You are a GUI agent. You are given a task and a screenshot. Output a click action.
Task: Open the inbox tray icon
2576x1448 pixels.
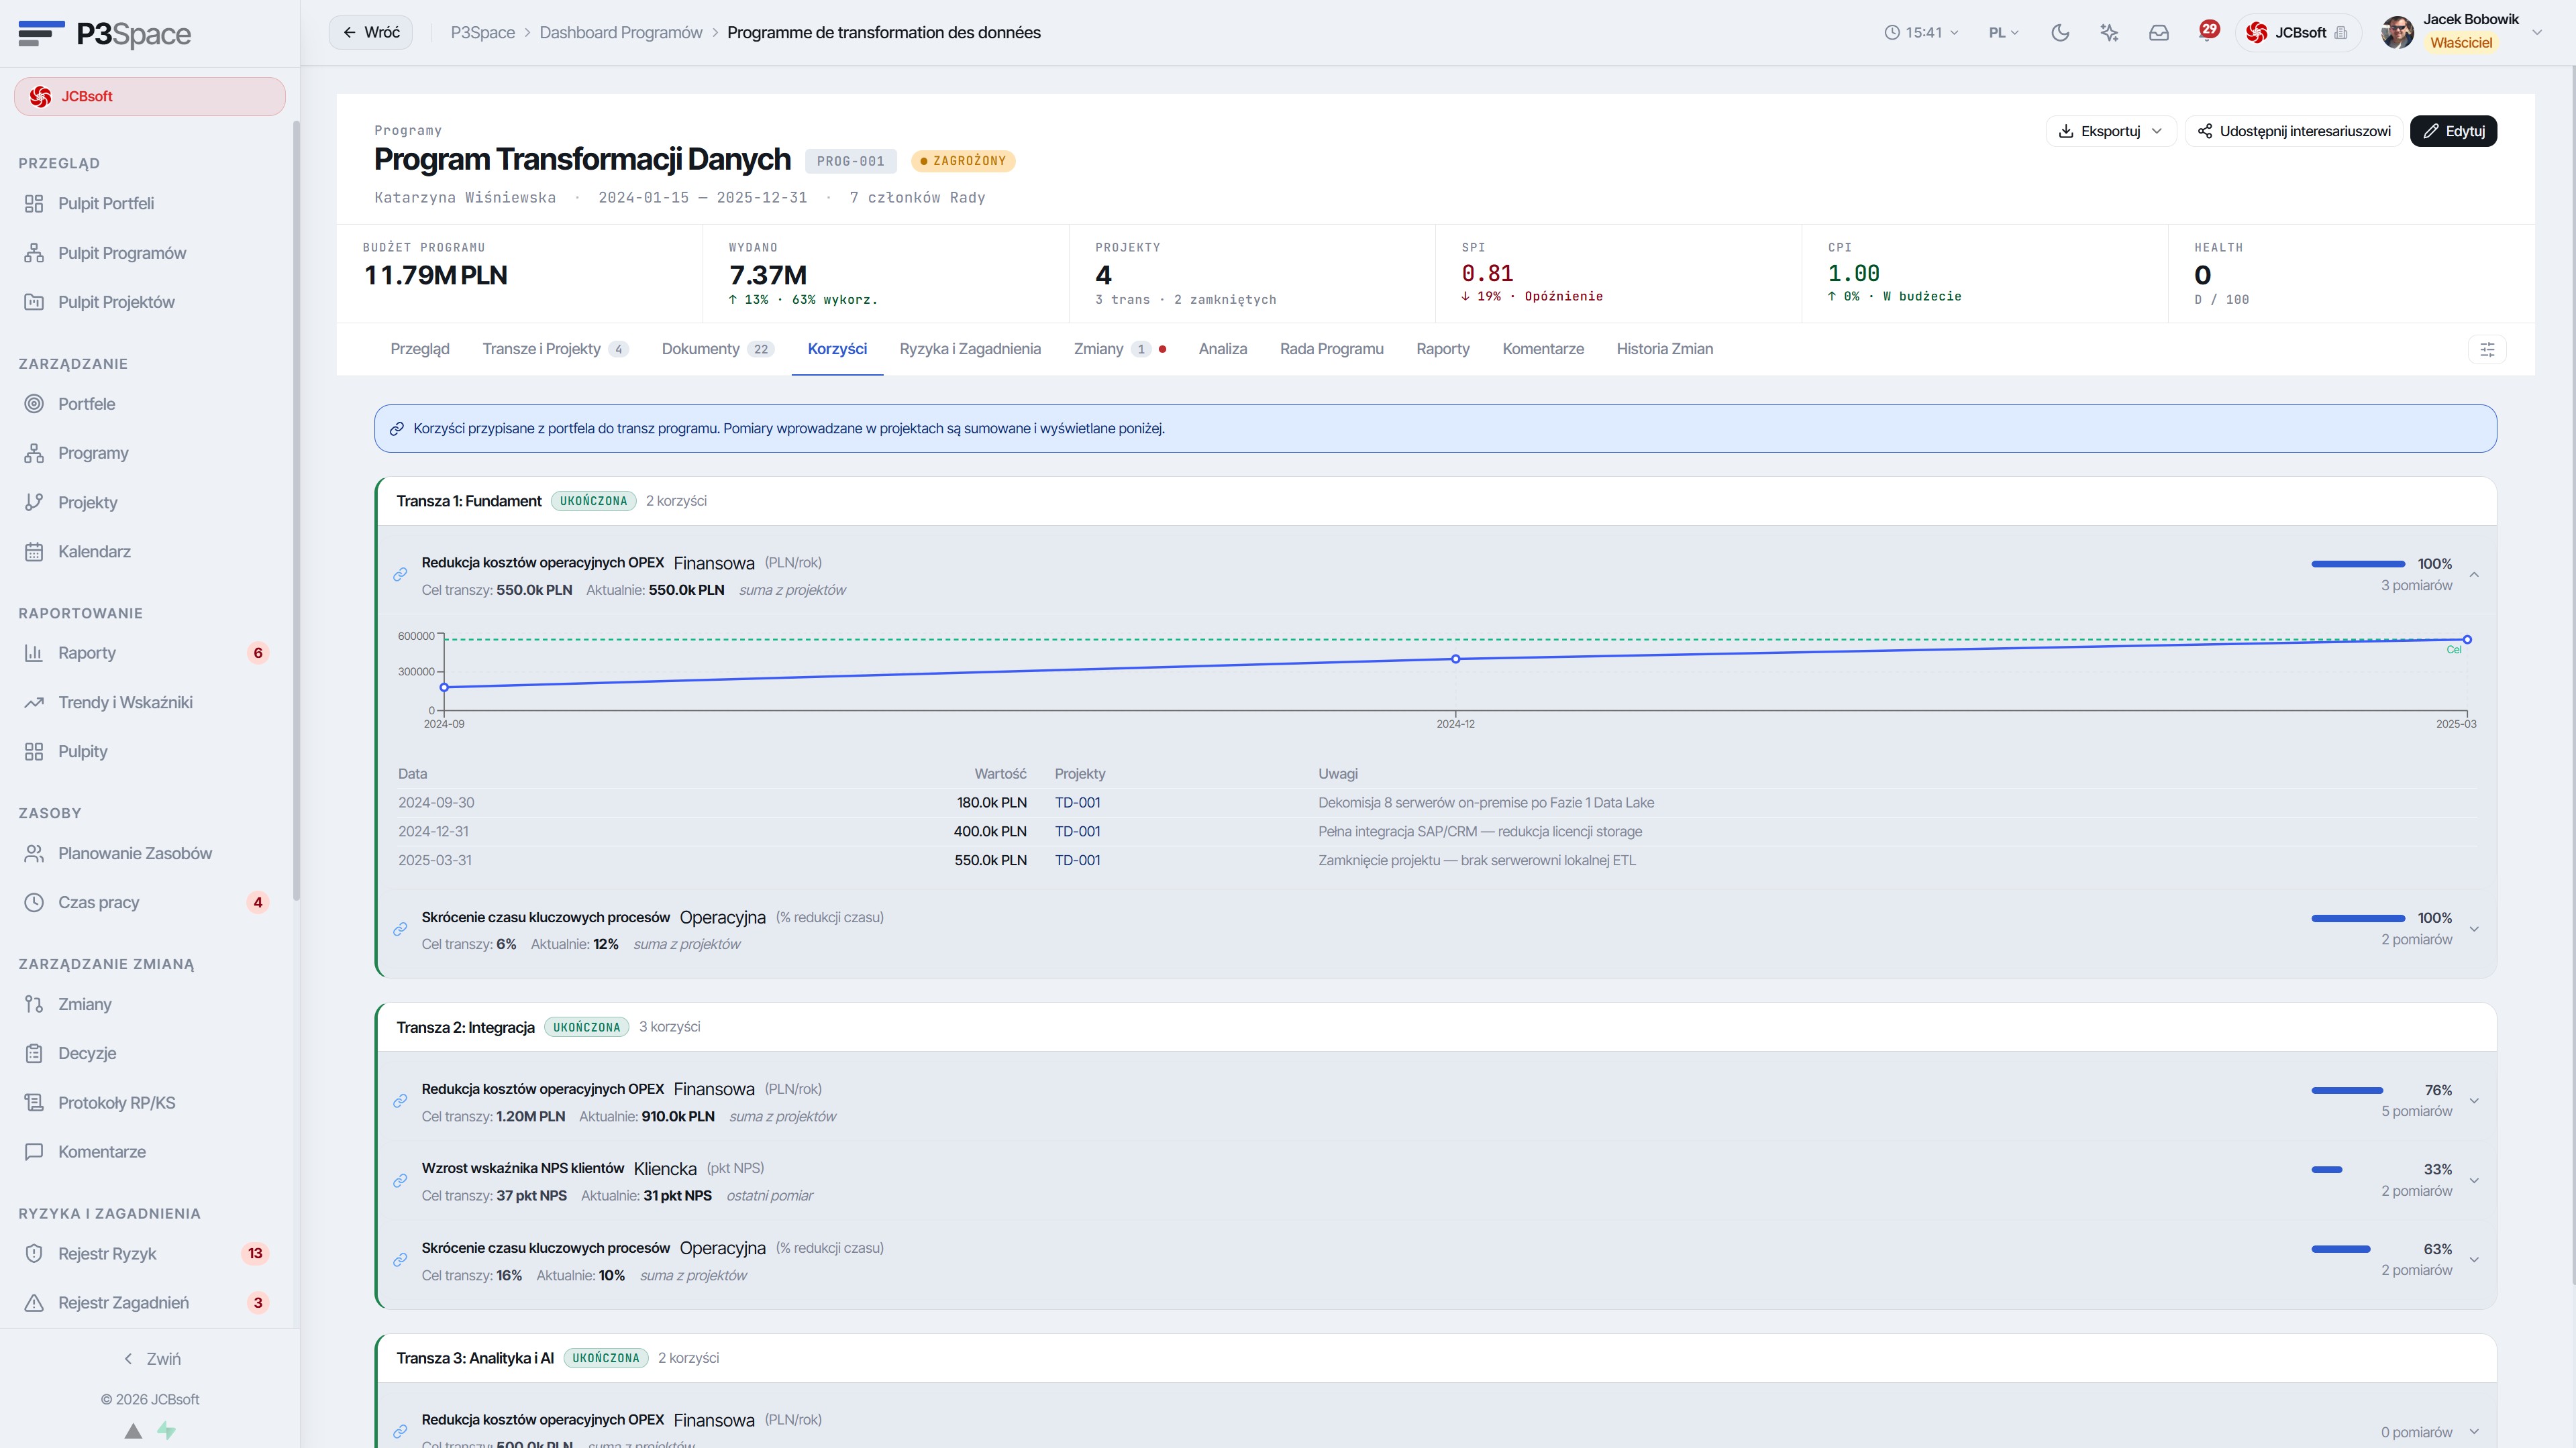2159,33
